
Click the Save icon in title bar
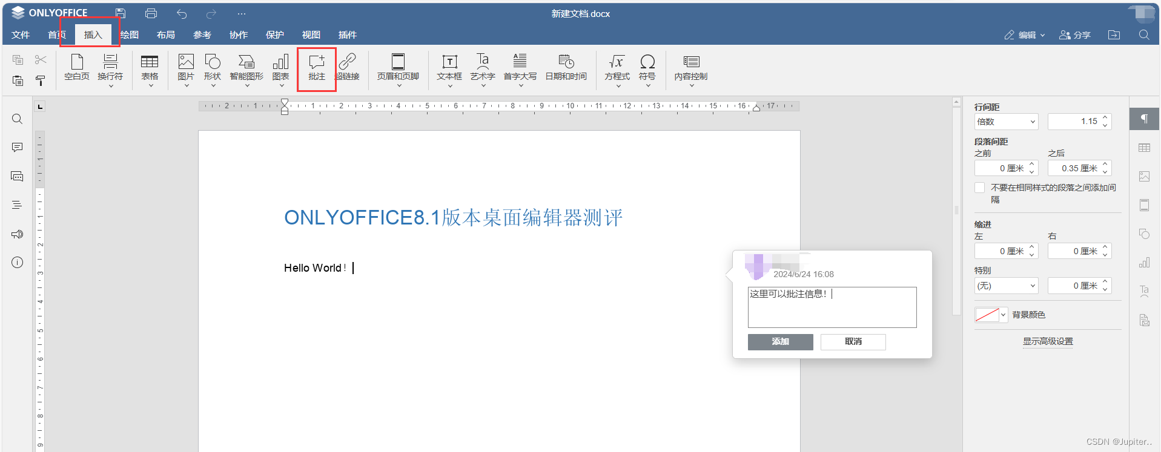[x=121, y=13]
